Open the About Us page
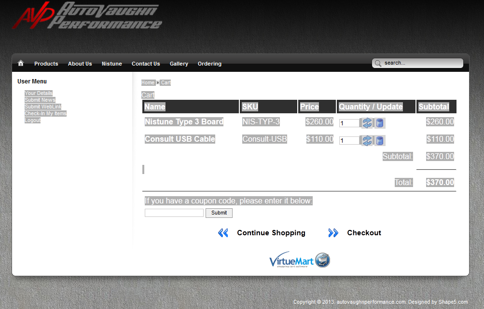484x309 pixels. 80,64
